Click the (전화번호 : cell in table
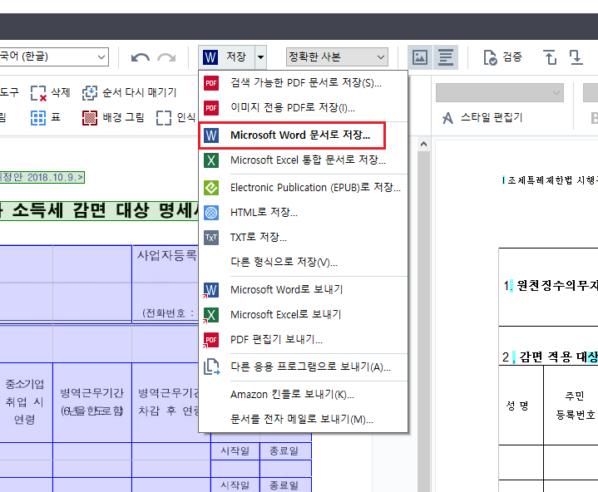Image resolution: width=598 pixels, height=492 pixels. coord(168,313)
